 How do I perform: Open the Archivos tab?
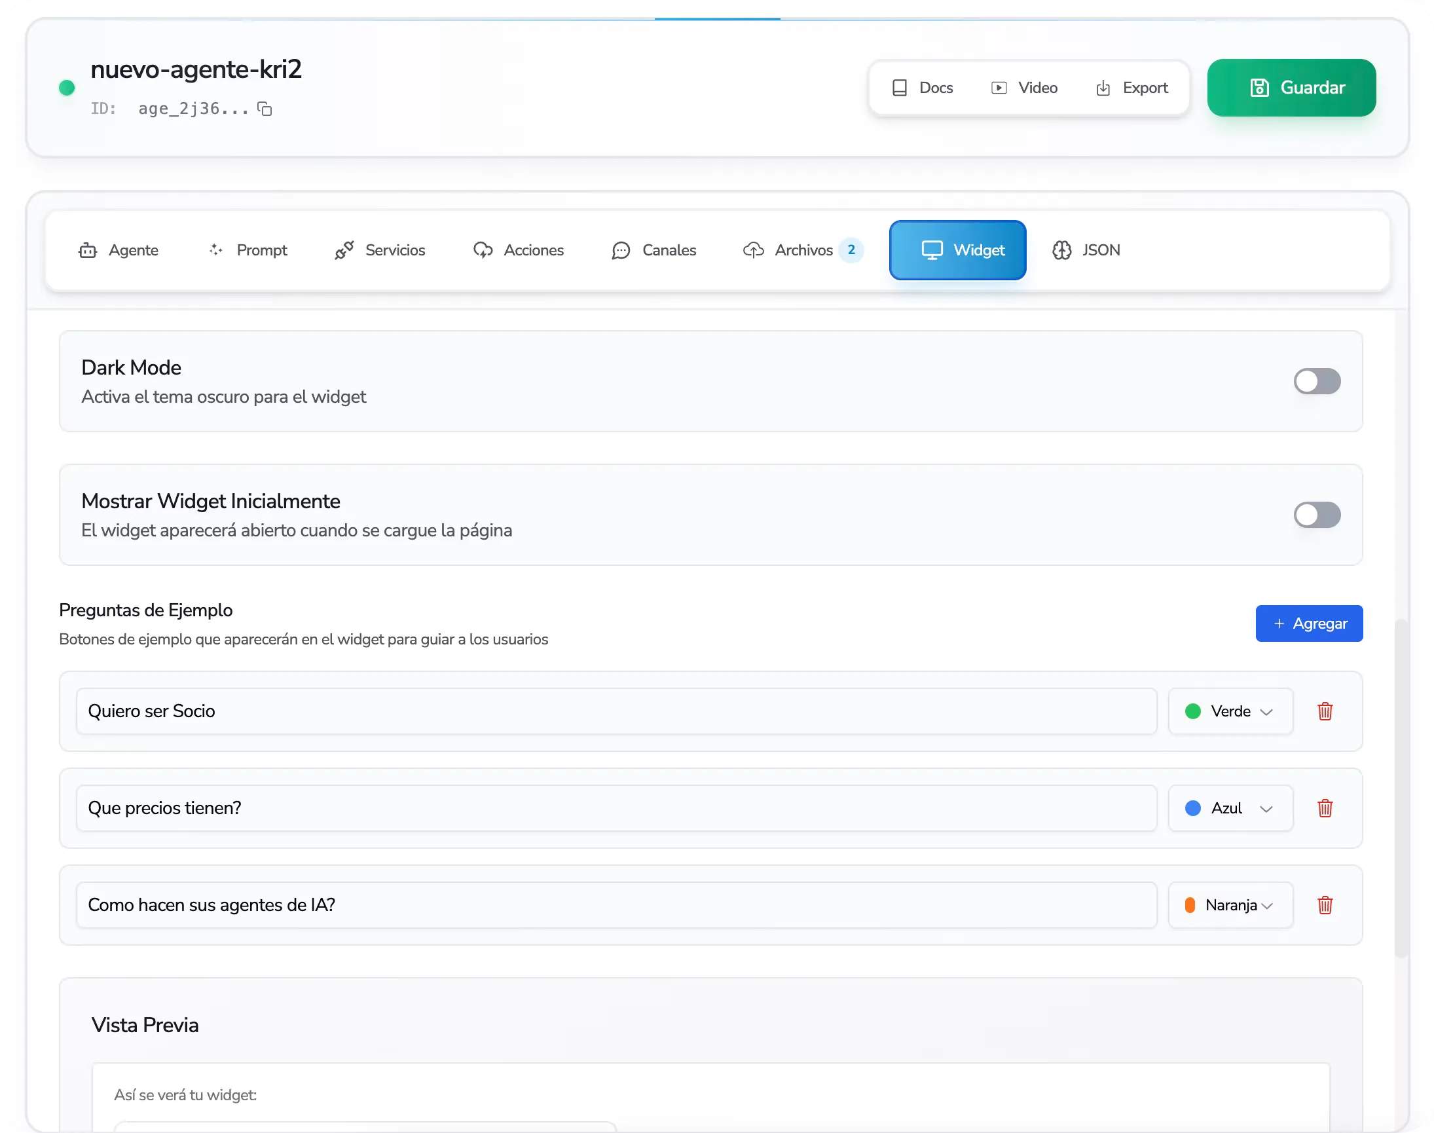pos(803,250)
